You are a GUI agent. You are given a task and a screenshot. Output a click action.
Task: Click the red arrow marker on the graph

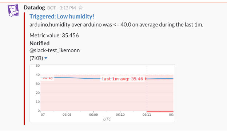[x=146, y=79]
